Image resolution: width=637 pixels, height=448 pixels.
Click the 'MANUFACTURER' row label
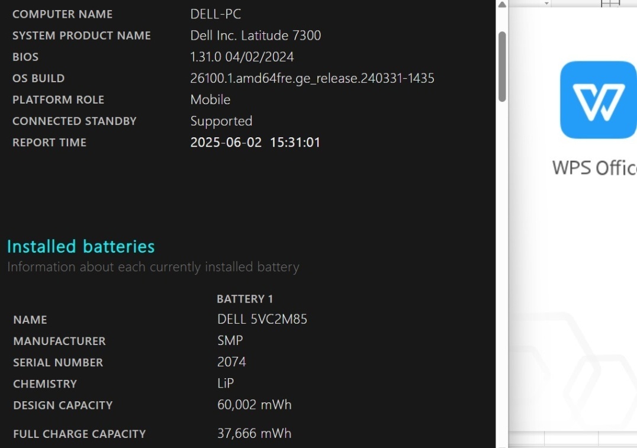pyautogui.click(x=59, y=341)
